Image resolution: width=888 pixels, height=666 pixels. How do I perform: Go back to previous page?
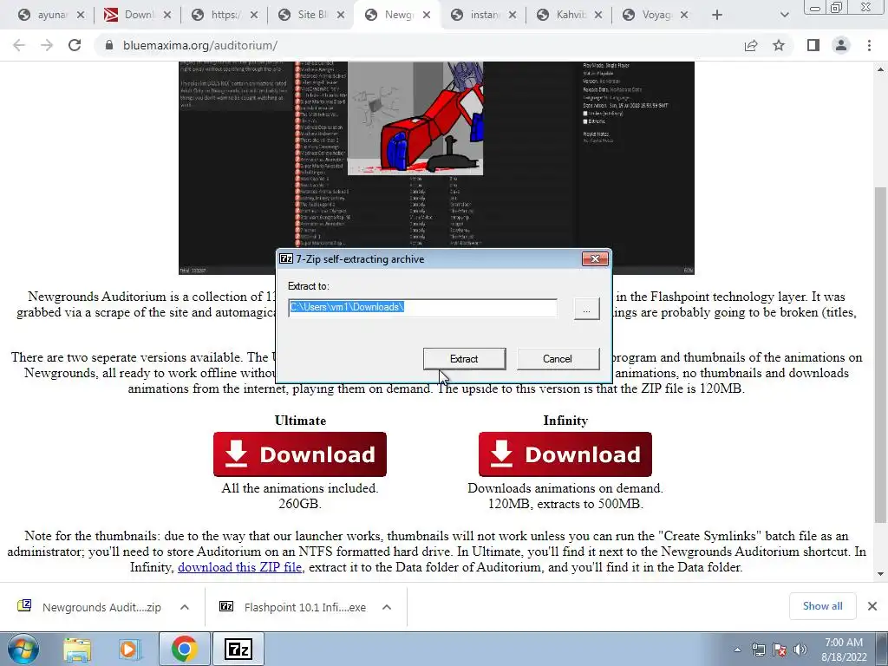coord(19,45)
